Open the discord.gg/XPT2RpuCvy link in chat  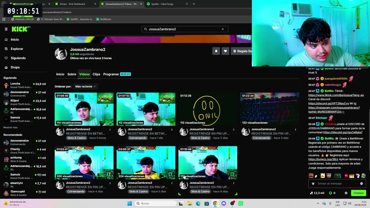(x=329, y=103)
